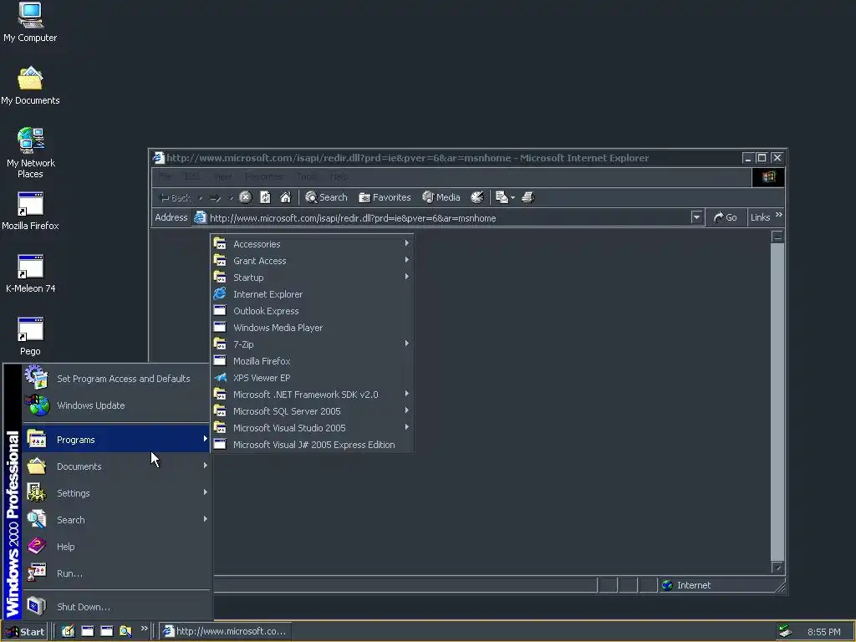The width and height of the screenshot is (856, 642).
Task: Click the Stop loading icon in toolbar
Action: [x=246, y=197]
